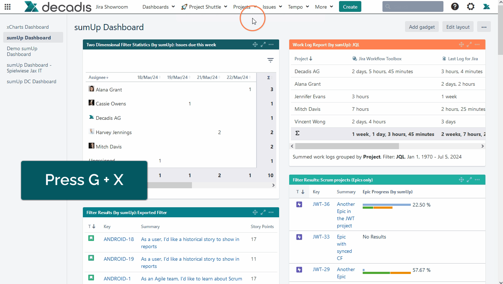Click the Decadis user avatar icon
Screen dimensions: 503x284
click(486, 6)
